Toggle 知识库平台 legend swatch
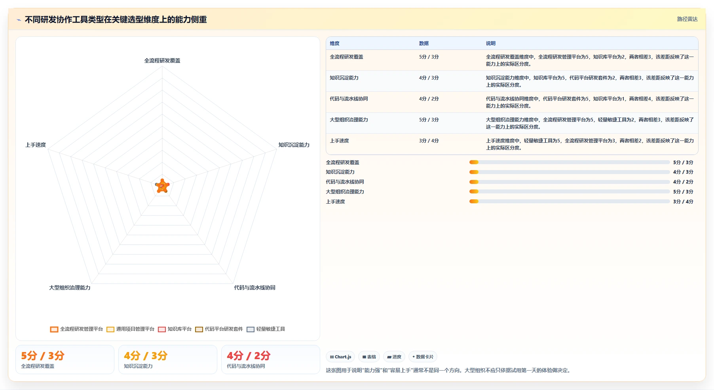 162,329
